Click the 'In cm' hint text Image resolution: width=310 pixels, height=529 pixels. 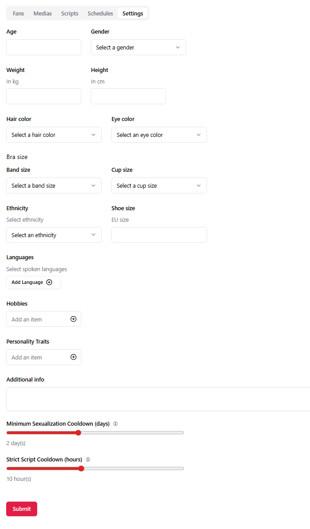[98, 82]
